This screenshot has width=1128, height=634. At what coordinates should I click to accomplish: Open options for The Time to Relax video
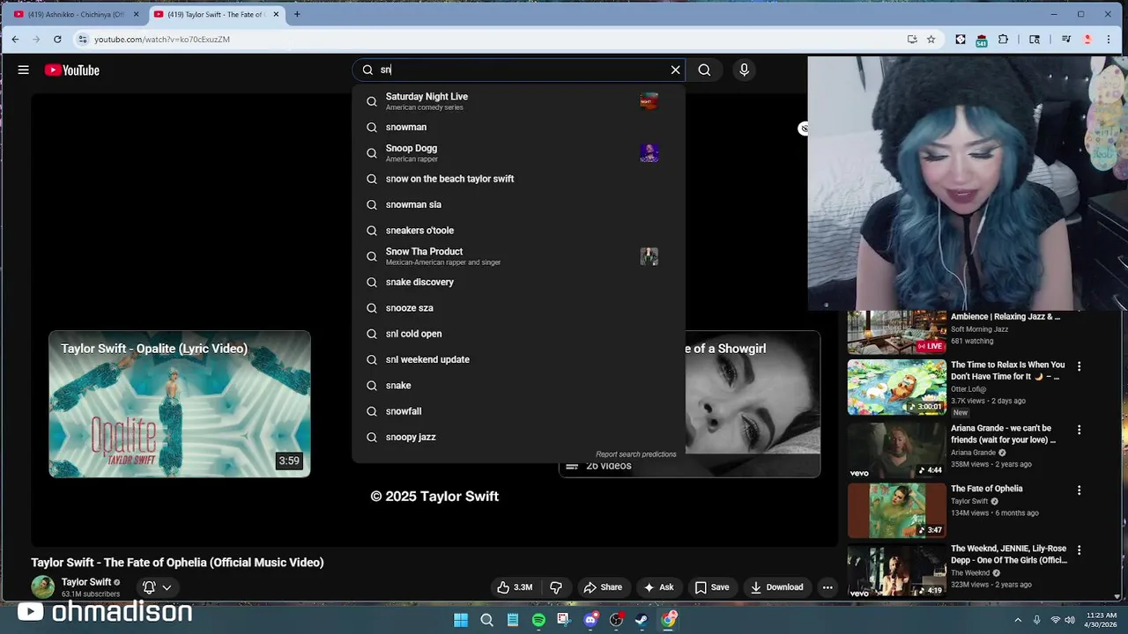[x=1079, y=366]
